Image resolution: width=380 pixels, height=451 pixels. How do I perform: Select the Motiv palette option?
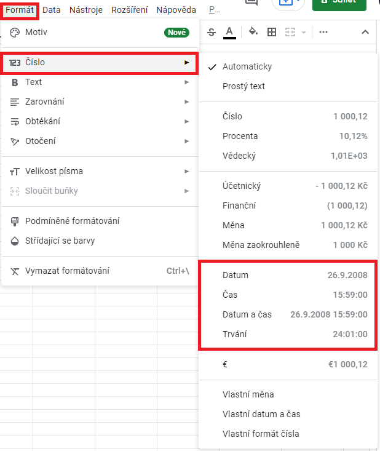36,32
